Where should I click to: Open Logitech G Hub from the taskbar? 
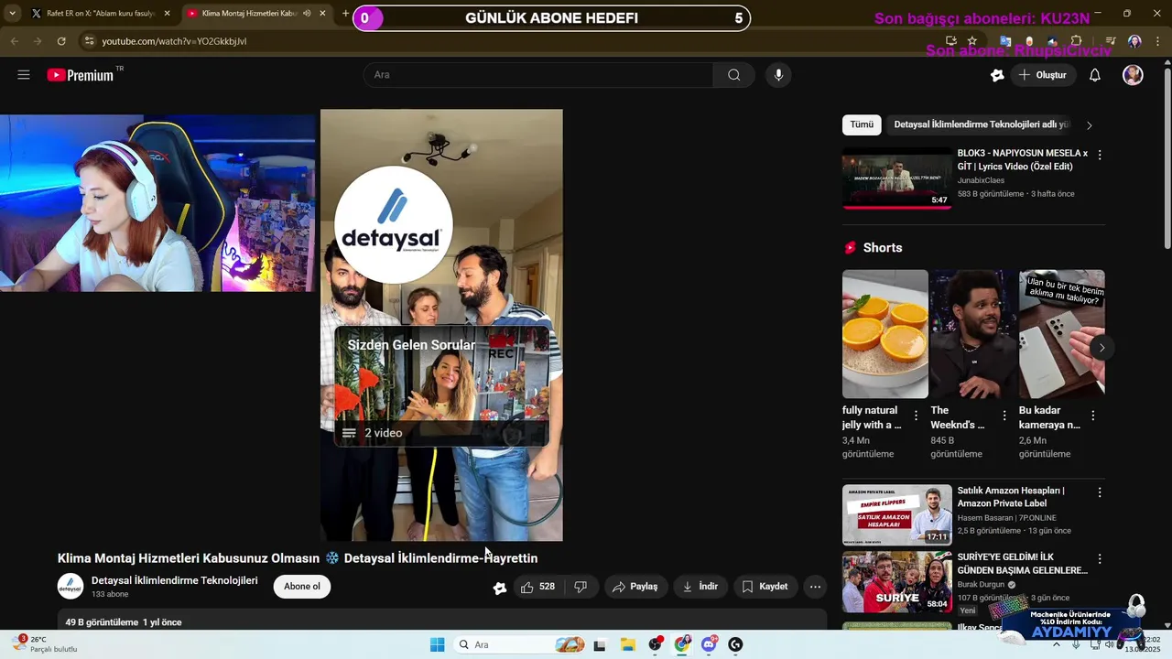pyautogui.click(x=735, y=644)
